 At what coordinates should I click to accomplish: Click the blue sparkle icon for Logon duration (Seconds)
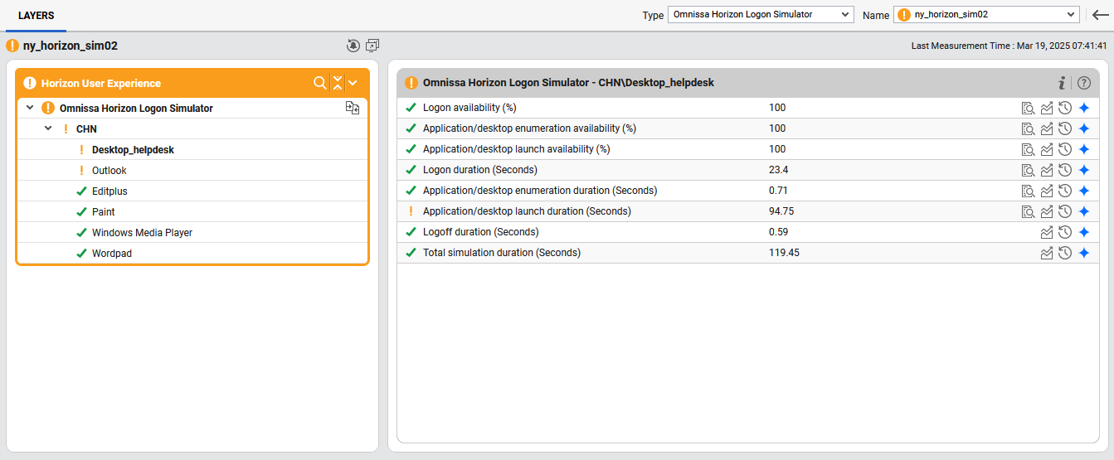click(1083, 170)
